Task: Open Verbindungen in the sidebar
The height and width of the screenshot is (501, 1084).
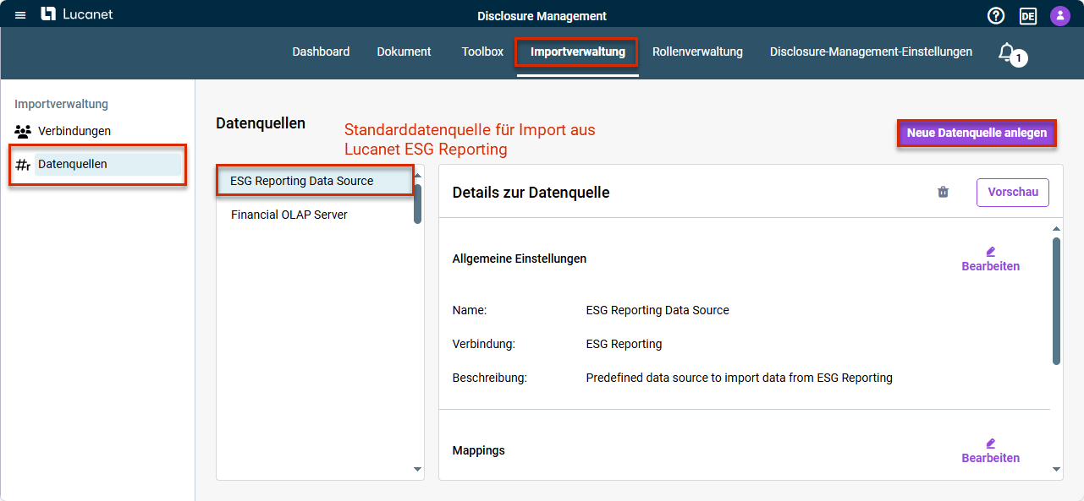Action: [74, 131]
